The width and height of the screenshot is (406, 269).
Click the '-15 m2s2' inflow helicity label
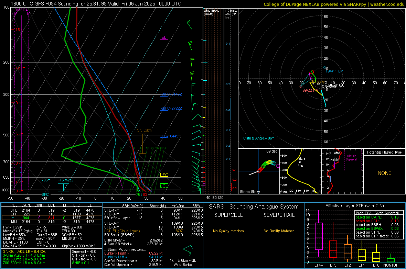click(x=66, y=180)
